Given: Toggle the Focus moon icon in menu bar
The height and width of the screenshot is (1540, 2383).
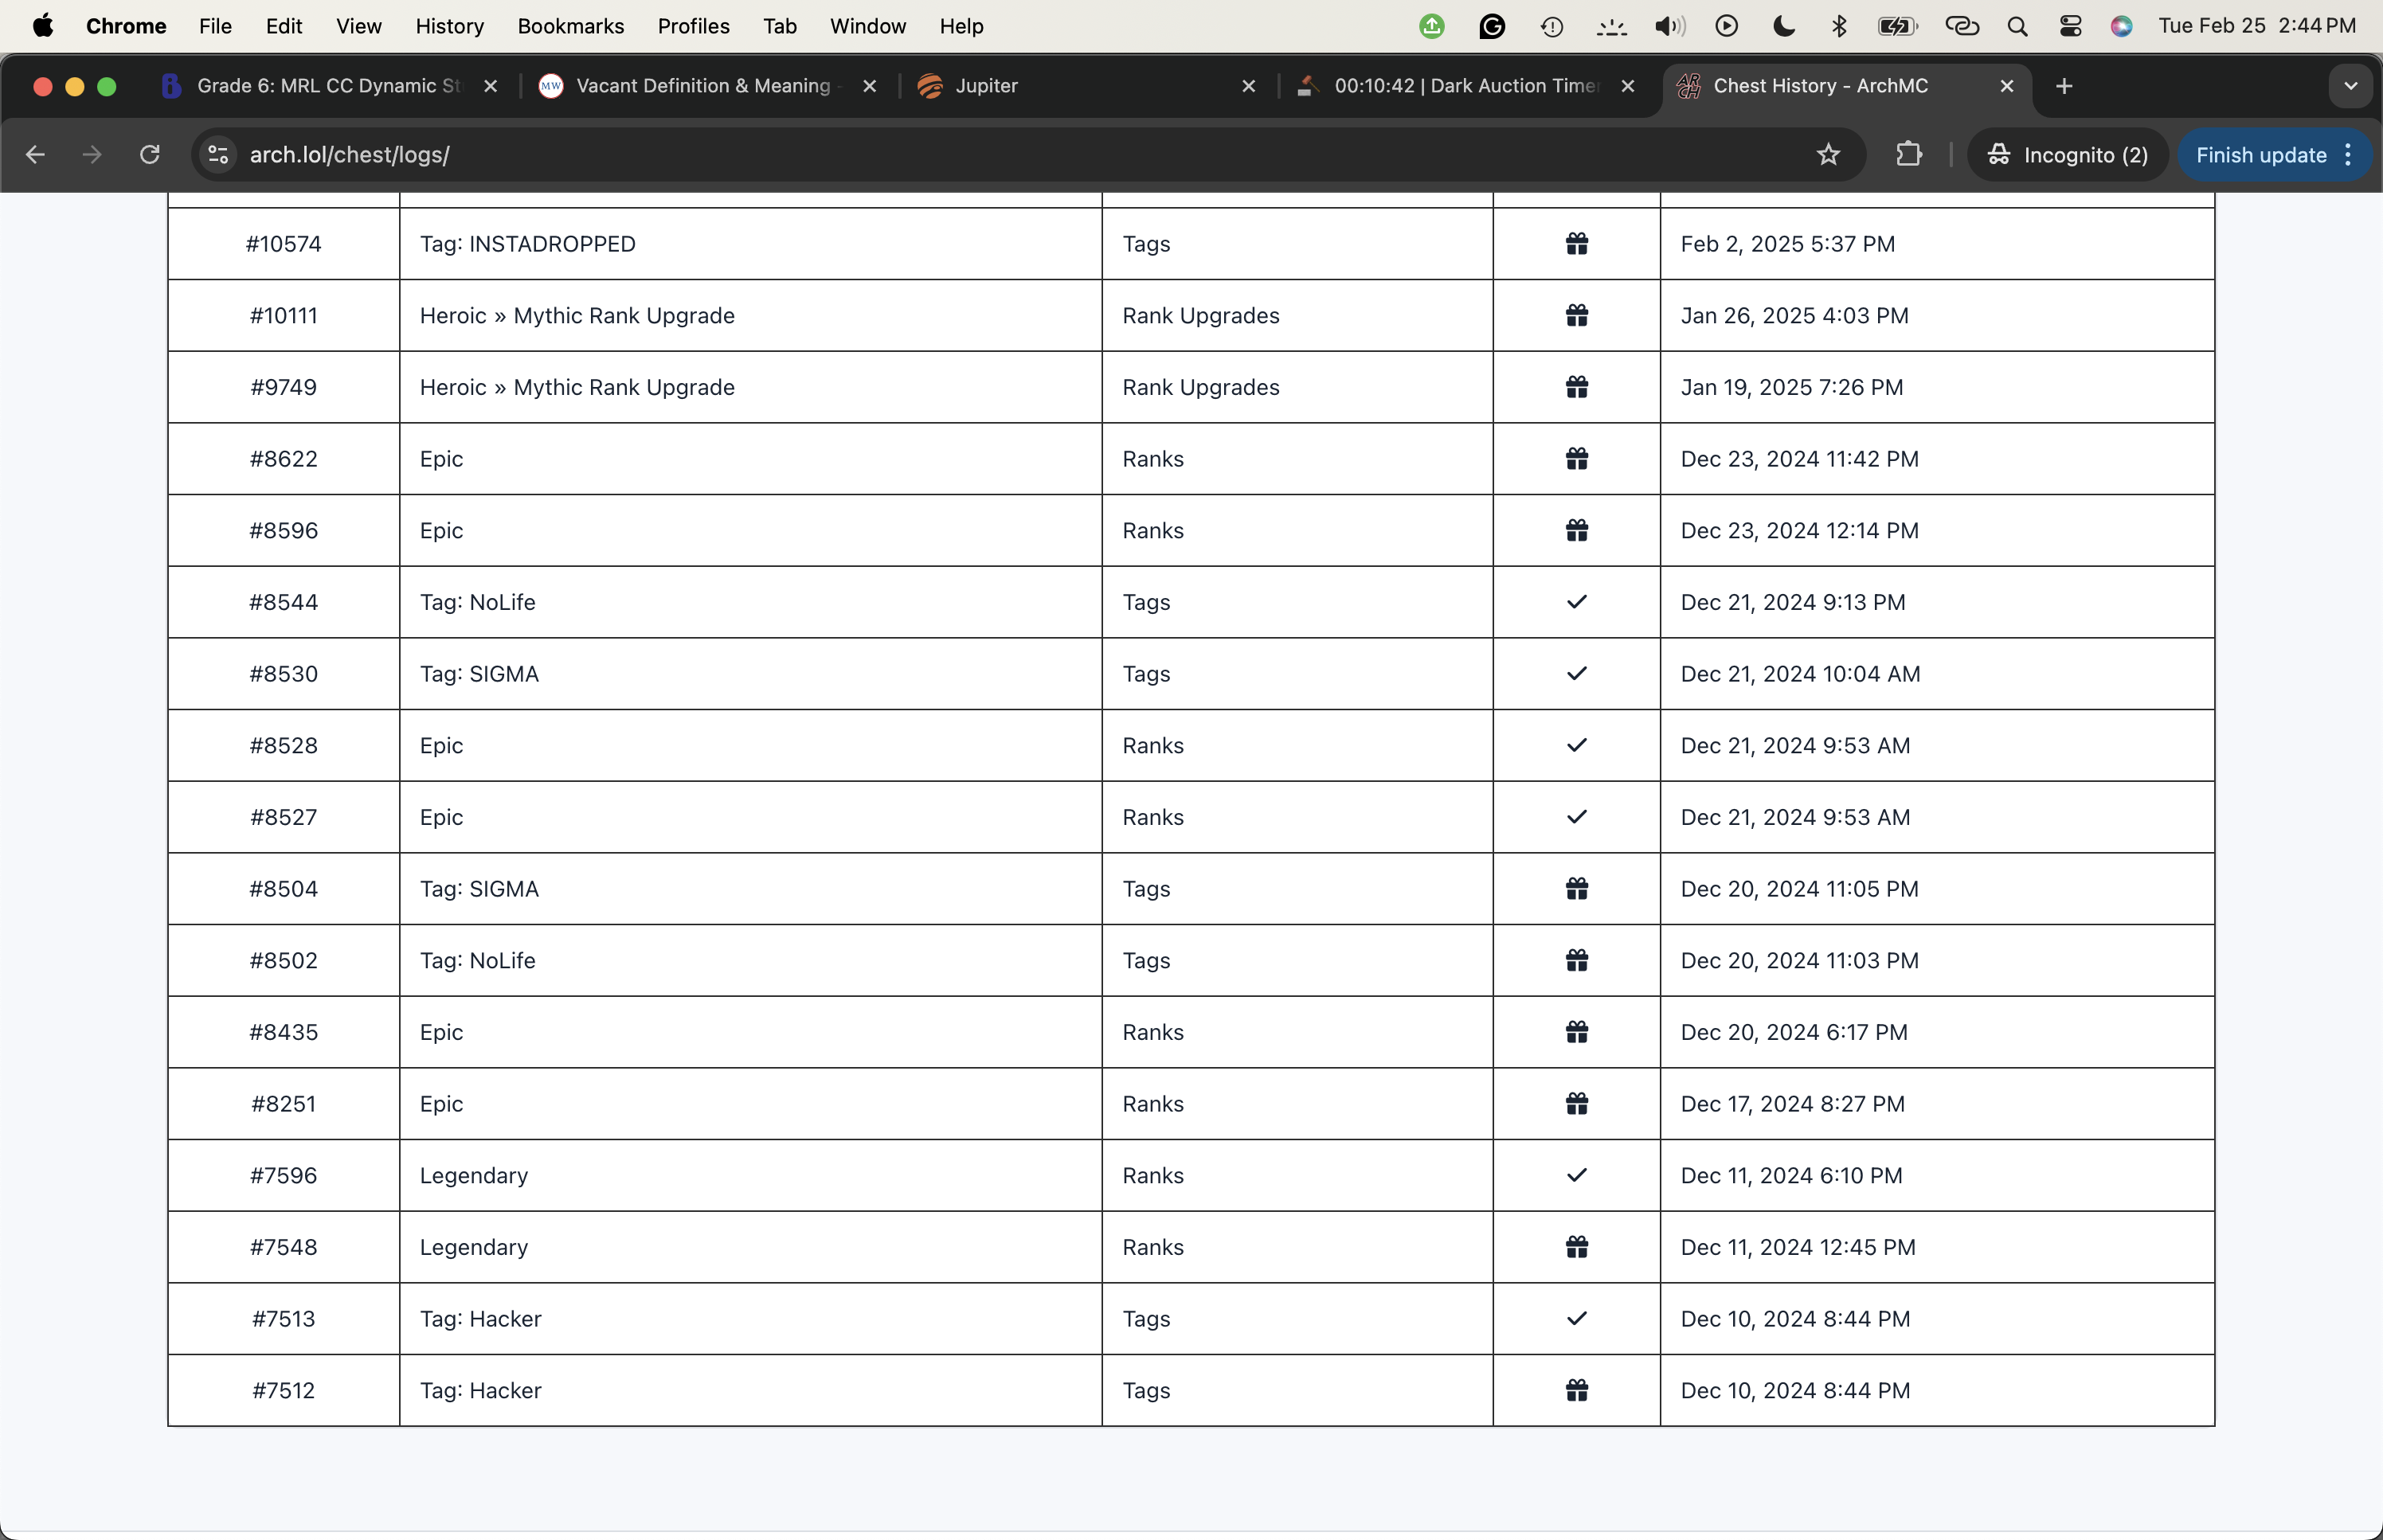Looking at the screenshot, I should (1783, 26).
